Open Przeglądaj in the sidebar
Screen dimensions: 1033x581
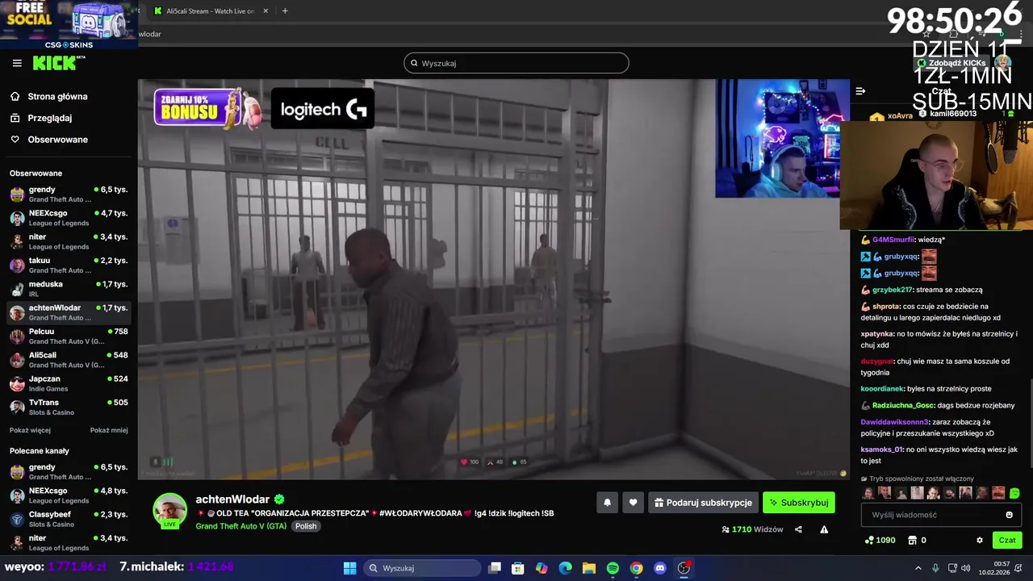(x=49, y=118)
